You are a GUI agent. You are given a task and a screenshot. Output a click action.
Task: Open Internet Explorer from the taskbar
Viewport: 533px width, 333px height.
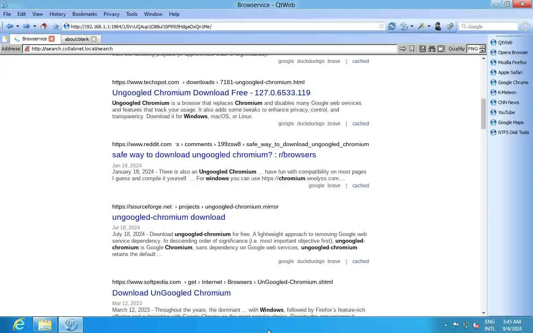coord(19,325)
